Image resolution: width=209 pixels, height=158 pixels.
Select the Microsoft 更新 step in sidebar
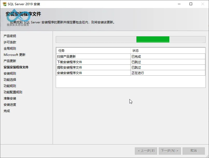point(15,55)
